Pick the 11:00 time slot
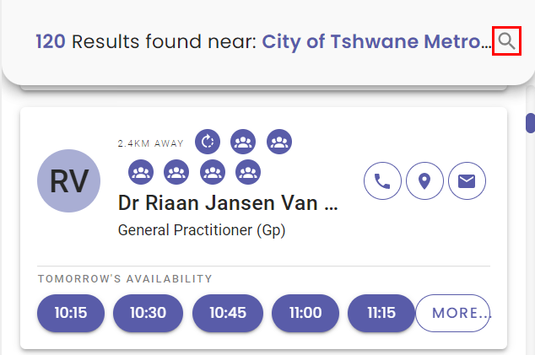Image resolution: width=535 pixels, height=355 pixels. (x=305, y=313)
